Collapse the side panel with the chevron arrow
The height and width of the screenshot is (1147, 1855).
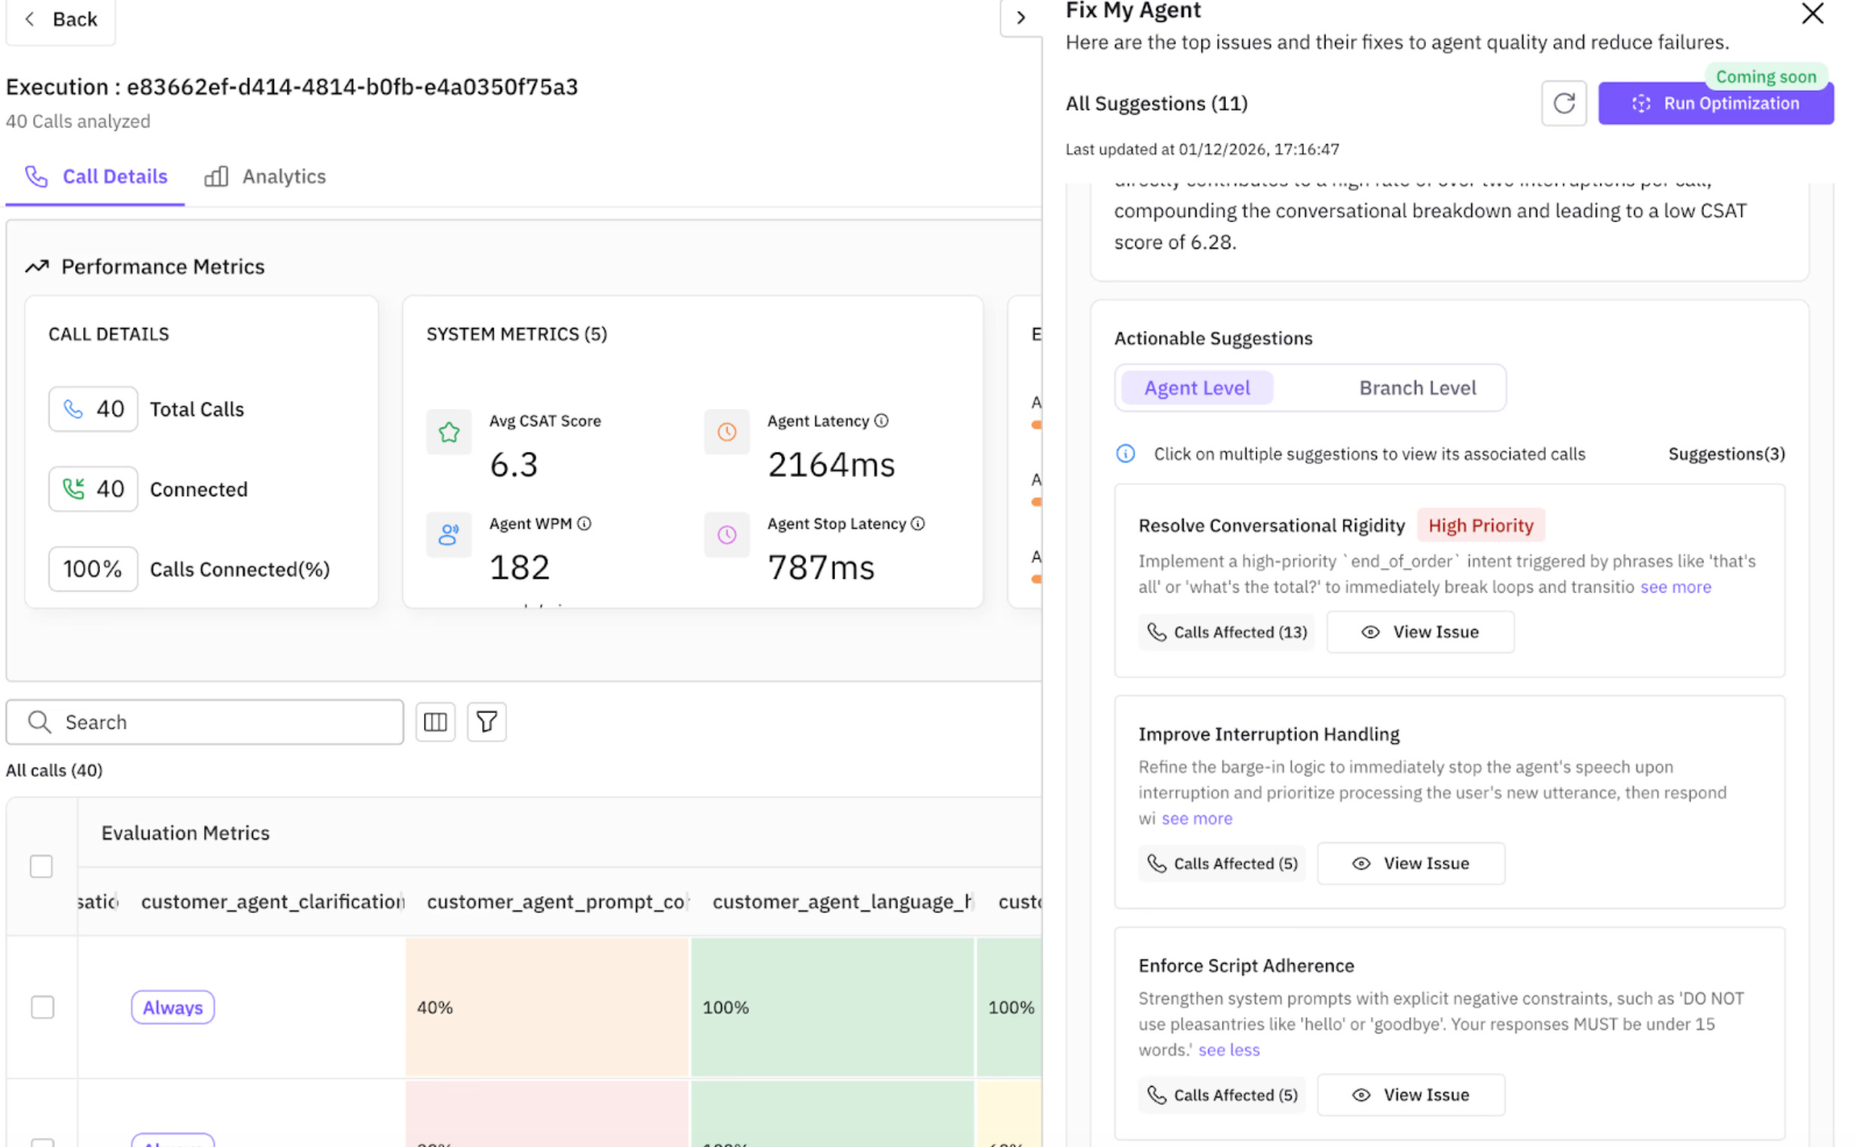coord(1021,17)
